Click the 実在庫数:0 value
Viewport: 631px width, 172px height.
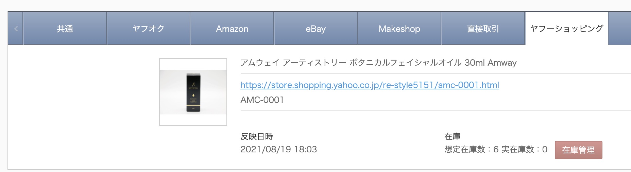(x=524, y=149)
